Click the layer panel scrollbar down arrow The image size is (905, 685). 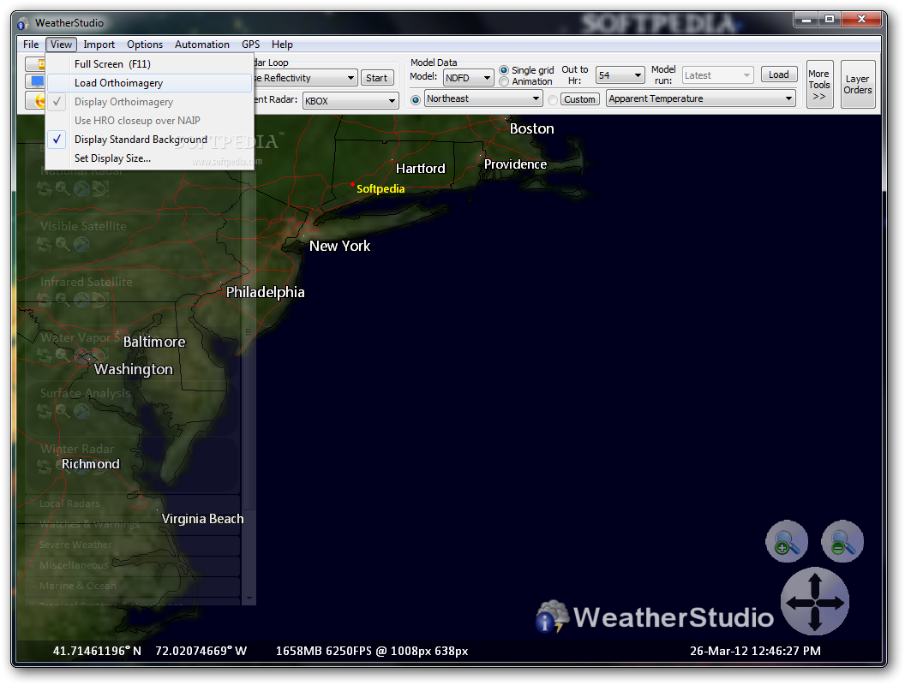(x=249, y=598)
